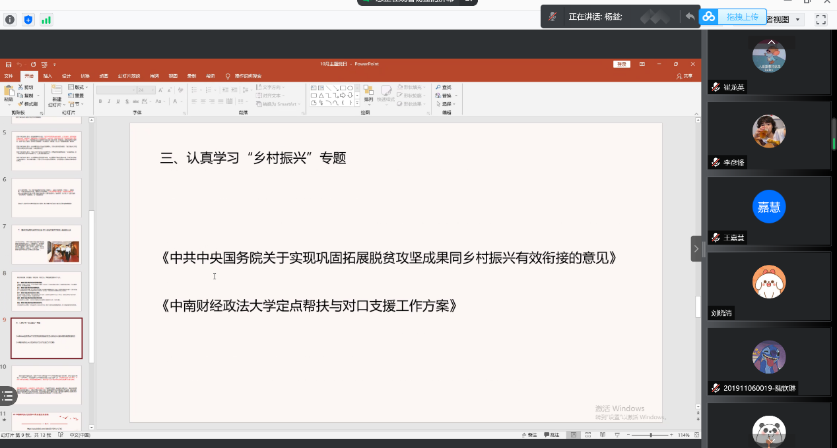Click the Find (查找) magnifier icon

pos(438,88)
